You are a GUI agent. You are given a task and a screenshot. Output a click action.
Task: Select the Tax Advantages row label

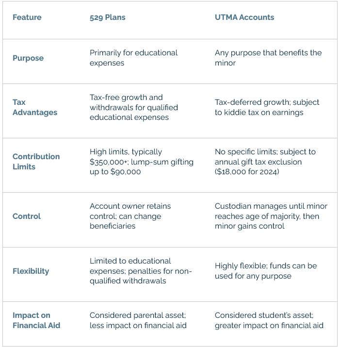(35, 107)
